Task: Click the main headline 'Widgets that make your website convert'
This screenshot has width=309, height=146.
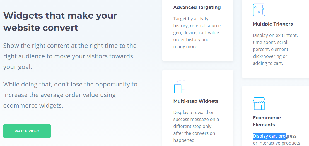Action: click(x=60, y=22)
